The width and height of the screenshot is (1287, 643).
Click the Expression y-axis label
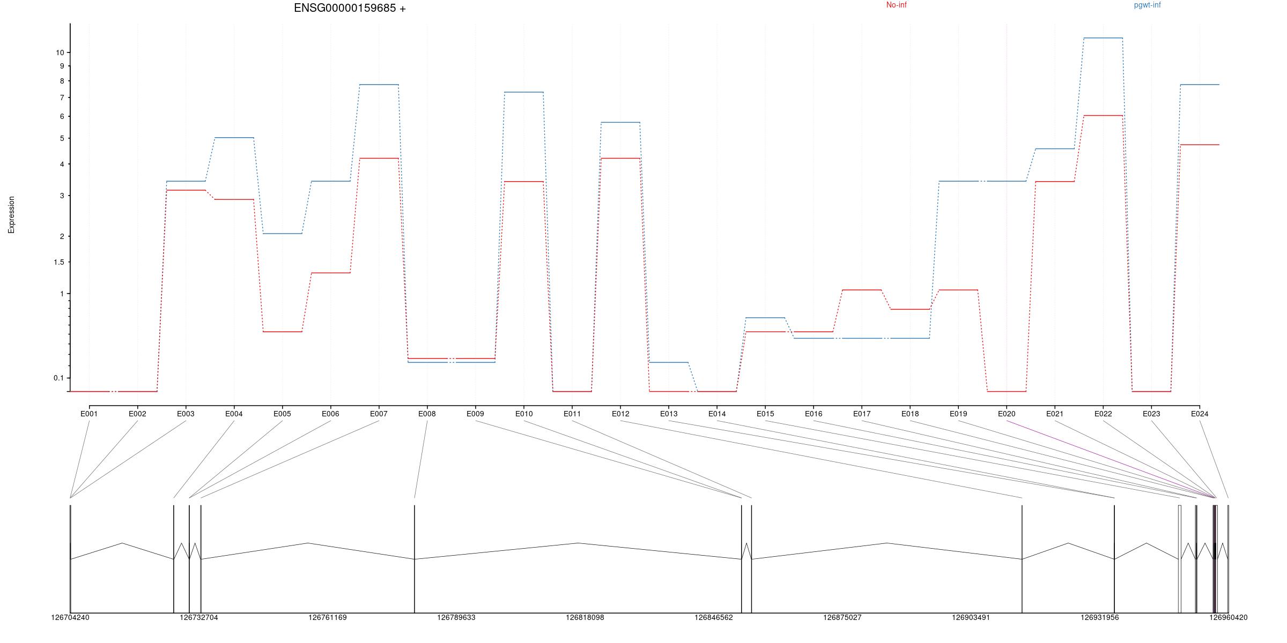tap(11, 215)
